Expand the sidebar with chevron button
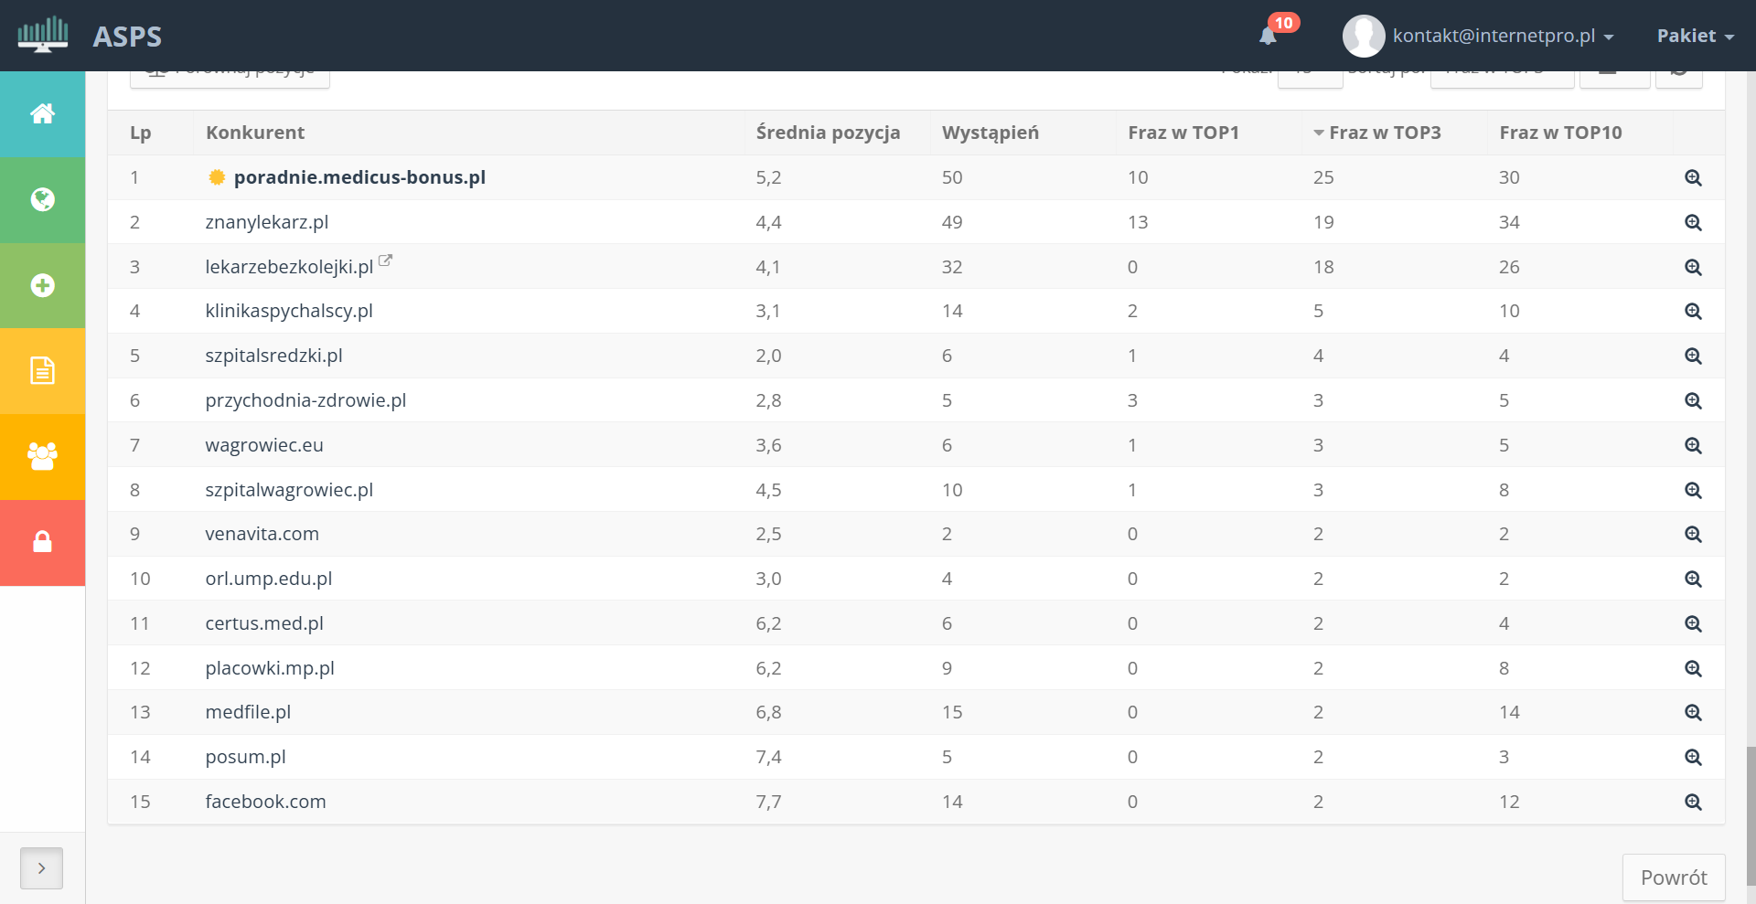The width and height of the screenshot is (1756, 904). point(41,868)
